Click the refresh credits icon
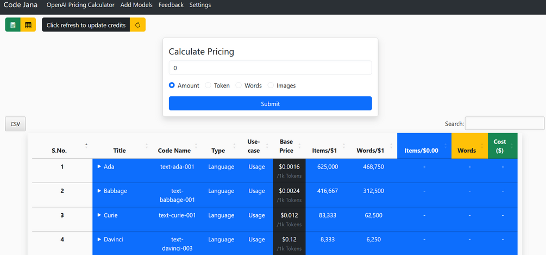This screenshot has height=255, width=546. [x=138, y=25]
